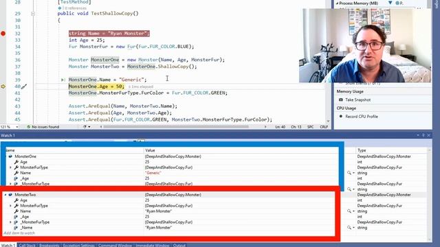Open visualizer dropdown arrow next to "Generic" magnifier
Viewport: 440px width, 247px height.
353,173
